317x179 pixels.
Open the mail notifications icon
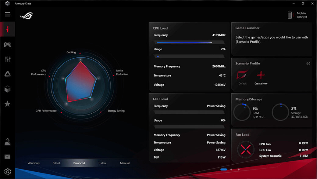click(x=7, y=157)
